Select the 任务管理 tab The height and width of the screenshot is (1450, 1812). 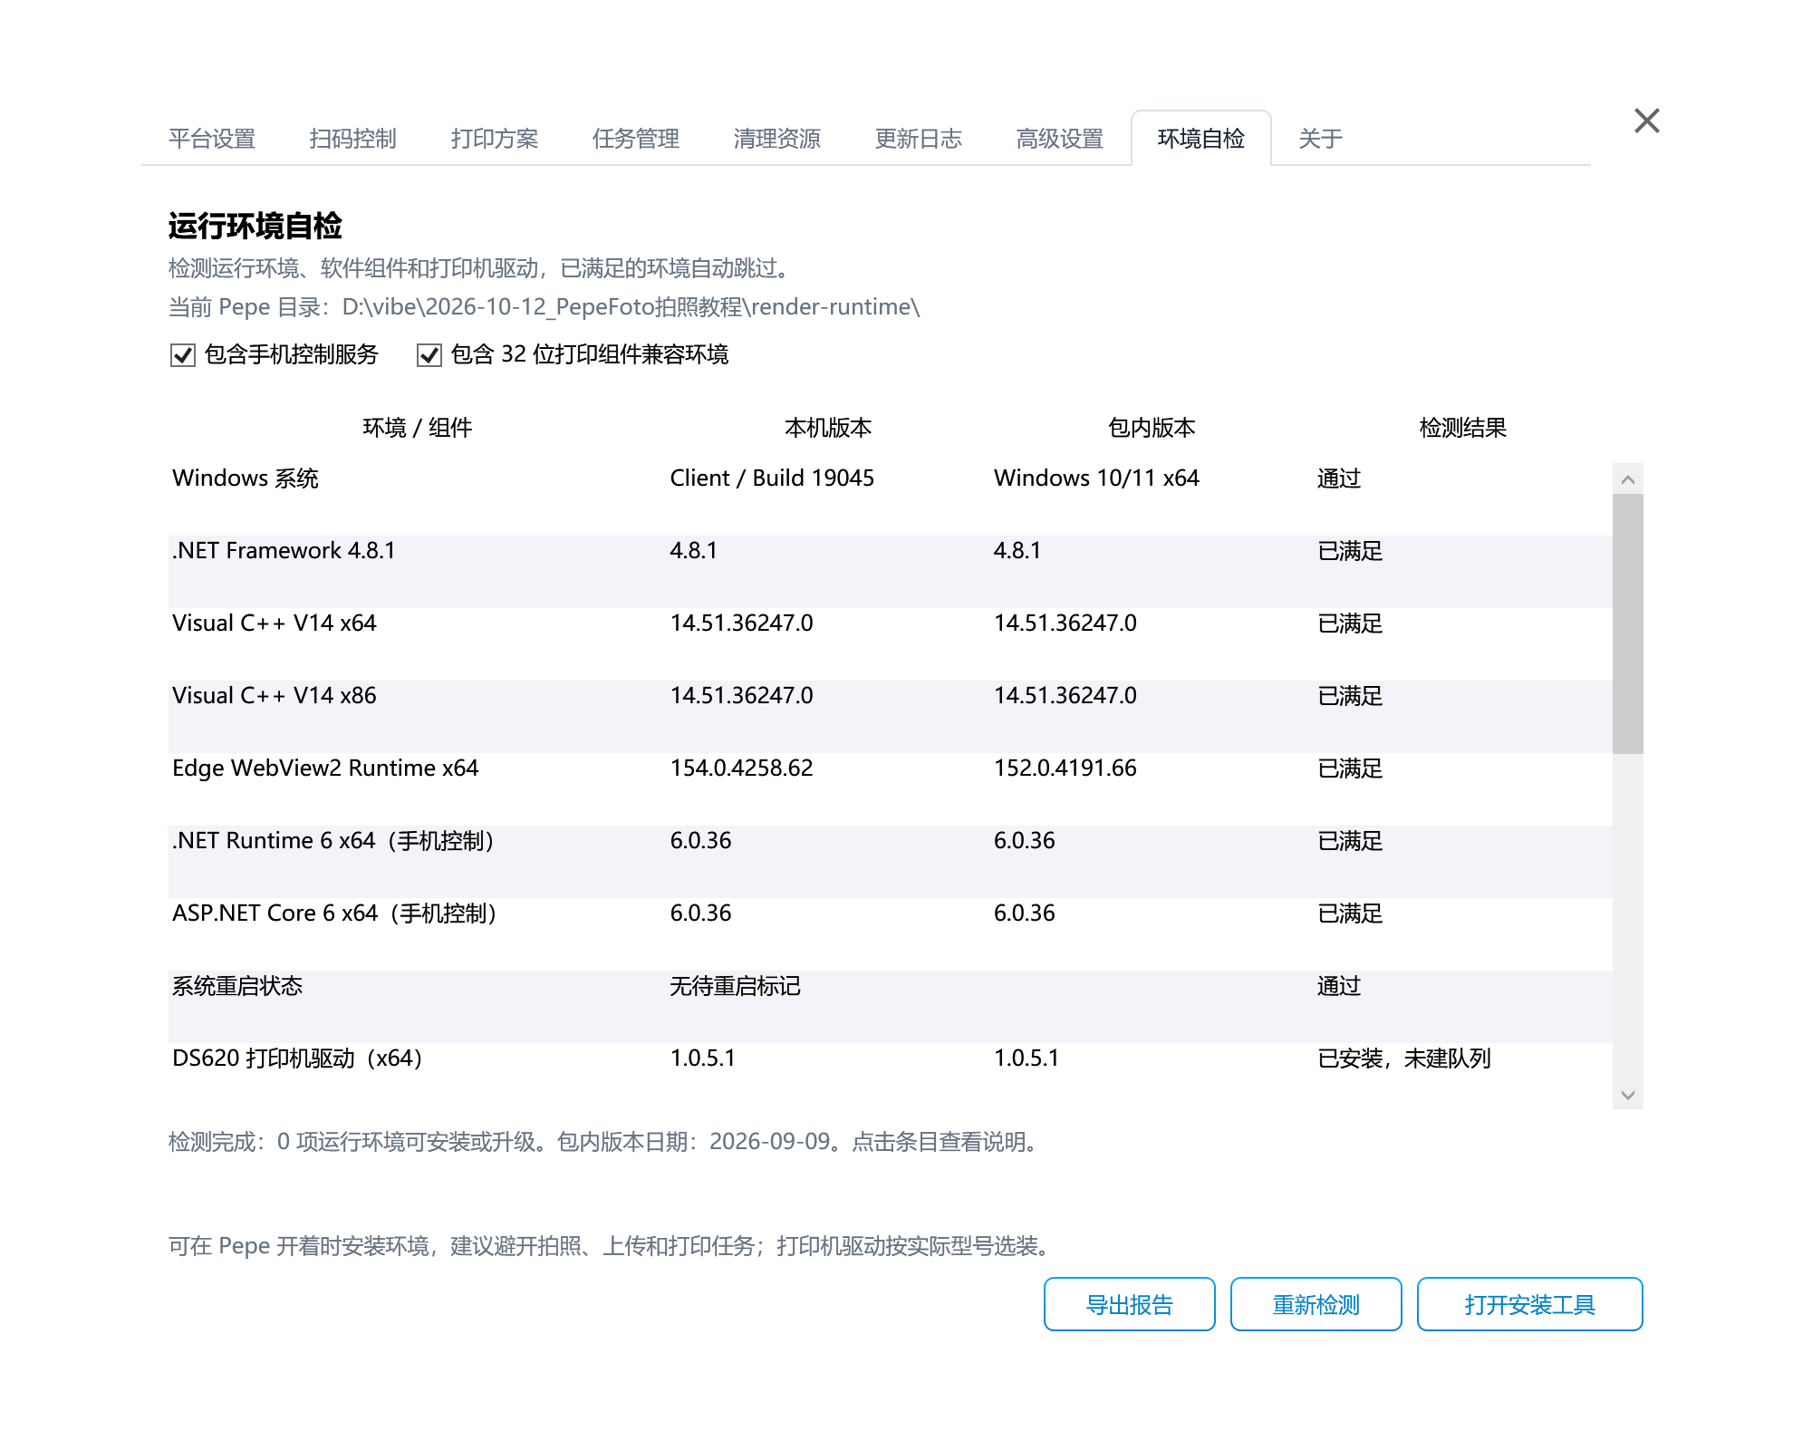click(636, 139)
